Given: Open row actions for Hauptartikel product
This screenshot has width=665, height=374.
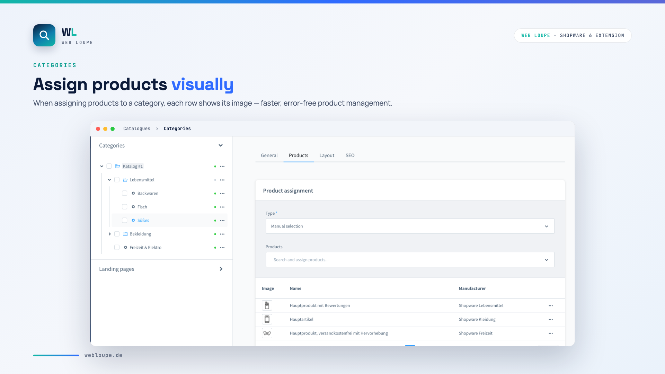Looking at the screenshot, I should pos(551,320).
